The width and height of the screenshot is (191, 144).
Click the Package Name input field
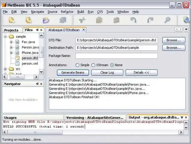point(116,56)
